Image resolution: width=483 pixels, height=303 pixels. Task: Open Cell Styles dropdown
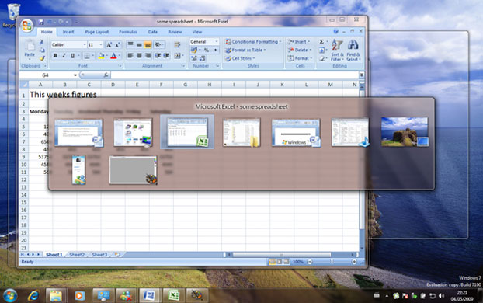click(240, 58)
